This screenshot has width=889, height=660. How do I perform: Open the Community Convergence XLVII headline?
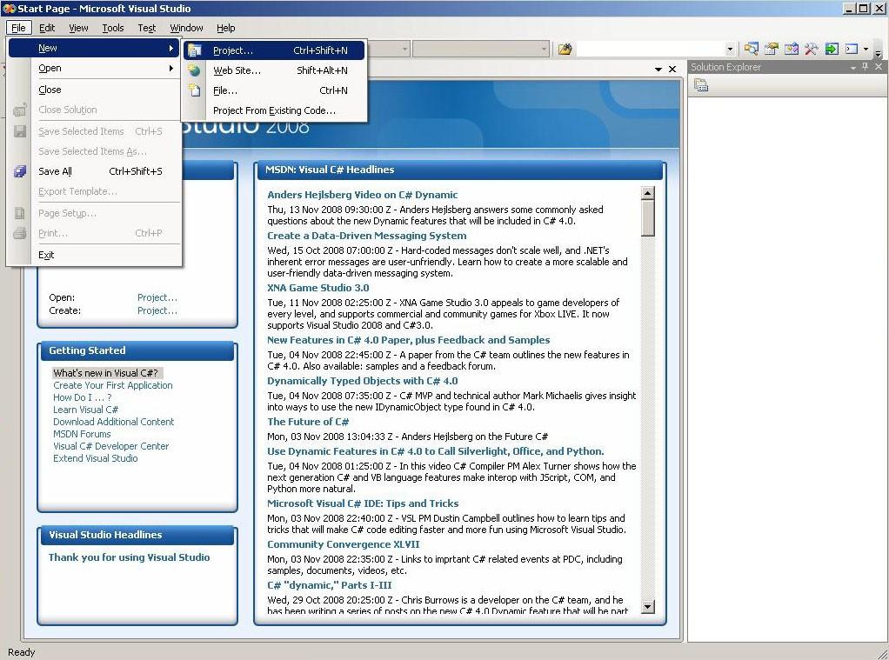click(344, 544)
